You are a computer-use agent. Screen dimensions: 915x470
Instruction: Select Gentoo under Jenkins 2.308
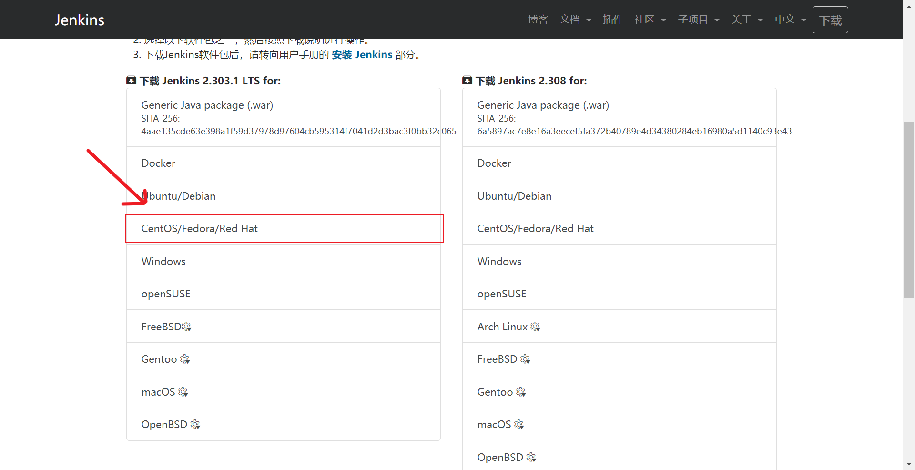620,392
